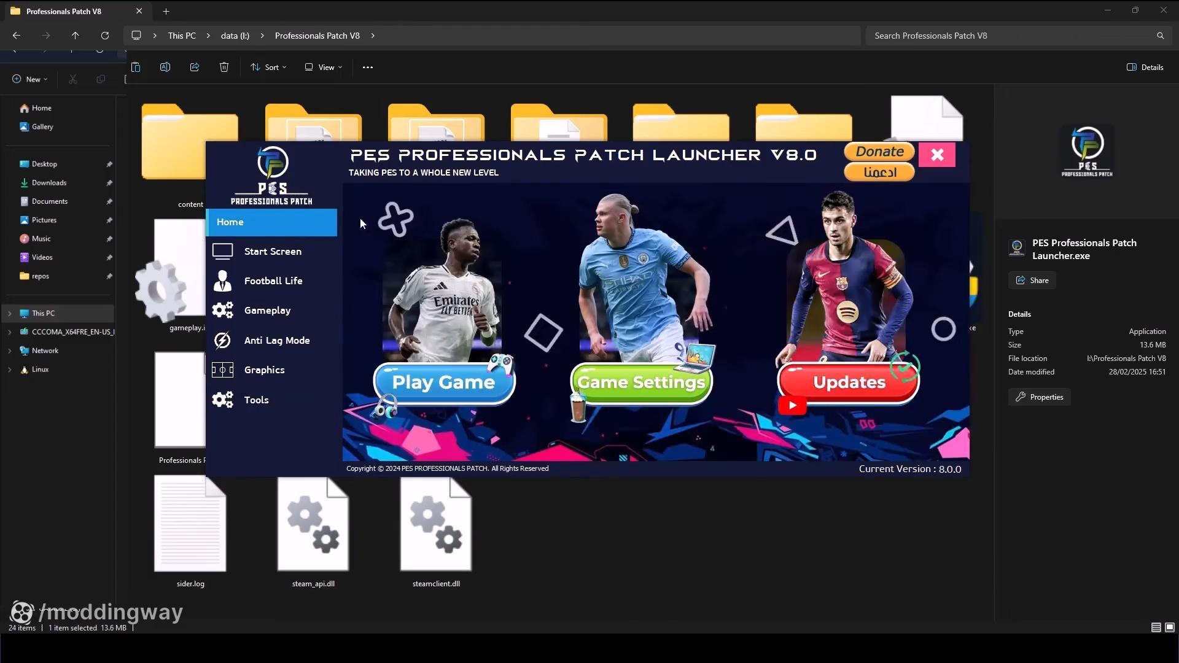Open Tools gears icon in launcher
The width and height of the screenshot is (1179, 663).
coord(222,400)
